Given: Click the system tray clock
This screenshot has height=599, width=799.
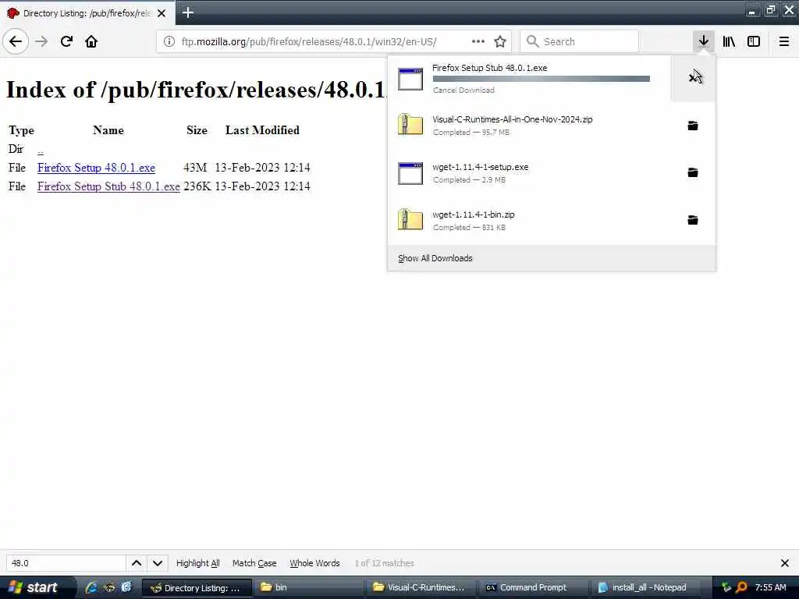Looking at the screenshot, I should pyautogui.click(x=770, y=587).
